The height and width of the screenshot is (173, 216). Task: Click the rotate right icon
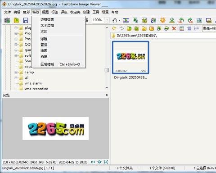[190, 20]
